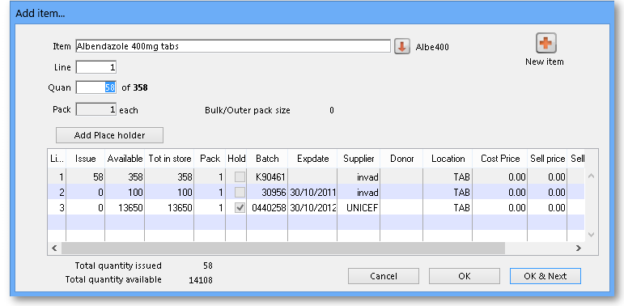Toggle Hold checkbox for batch K90461
The height and width of the screenshot is (306, 624).
coord(240,176)
